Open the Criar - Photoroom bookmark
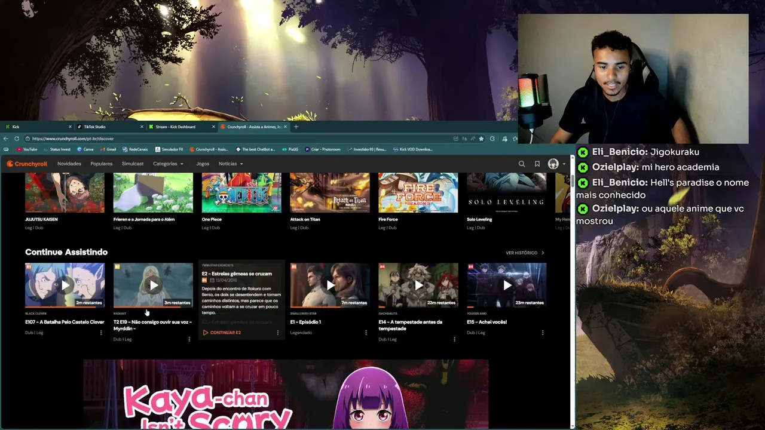 coord(323,149)
